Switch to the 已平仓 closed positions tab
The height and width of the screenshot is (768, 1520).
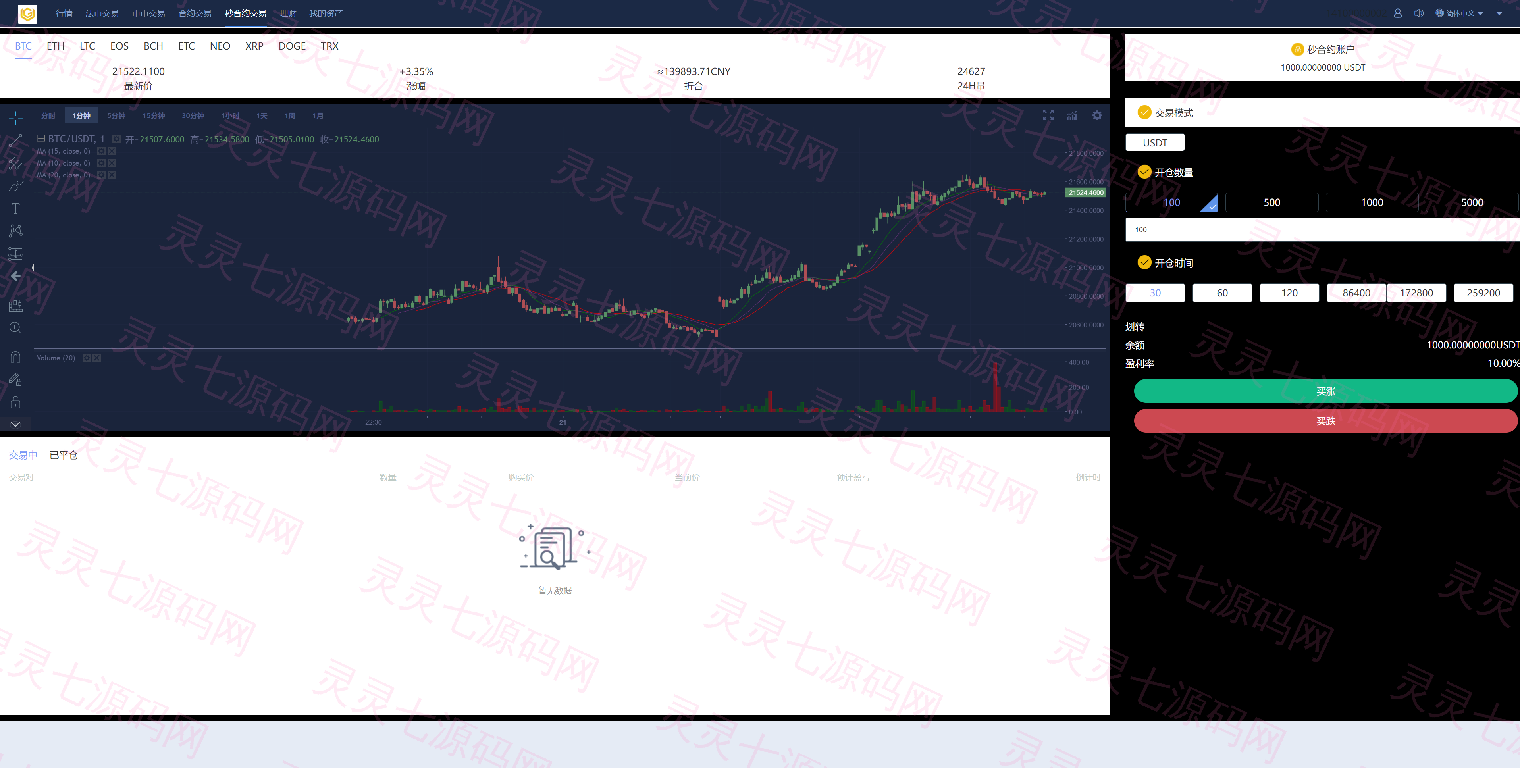tap(64, 455)
